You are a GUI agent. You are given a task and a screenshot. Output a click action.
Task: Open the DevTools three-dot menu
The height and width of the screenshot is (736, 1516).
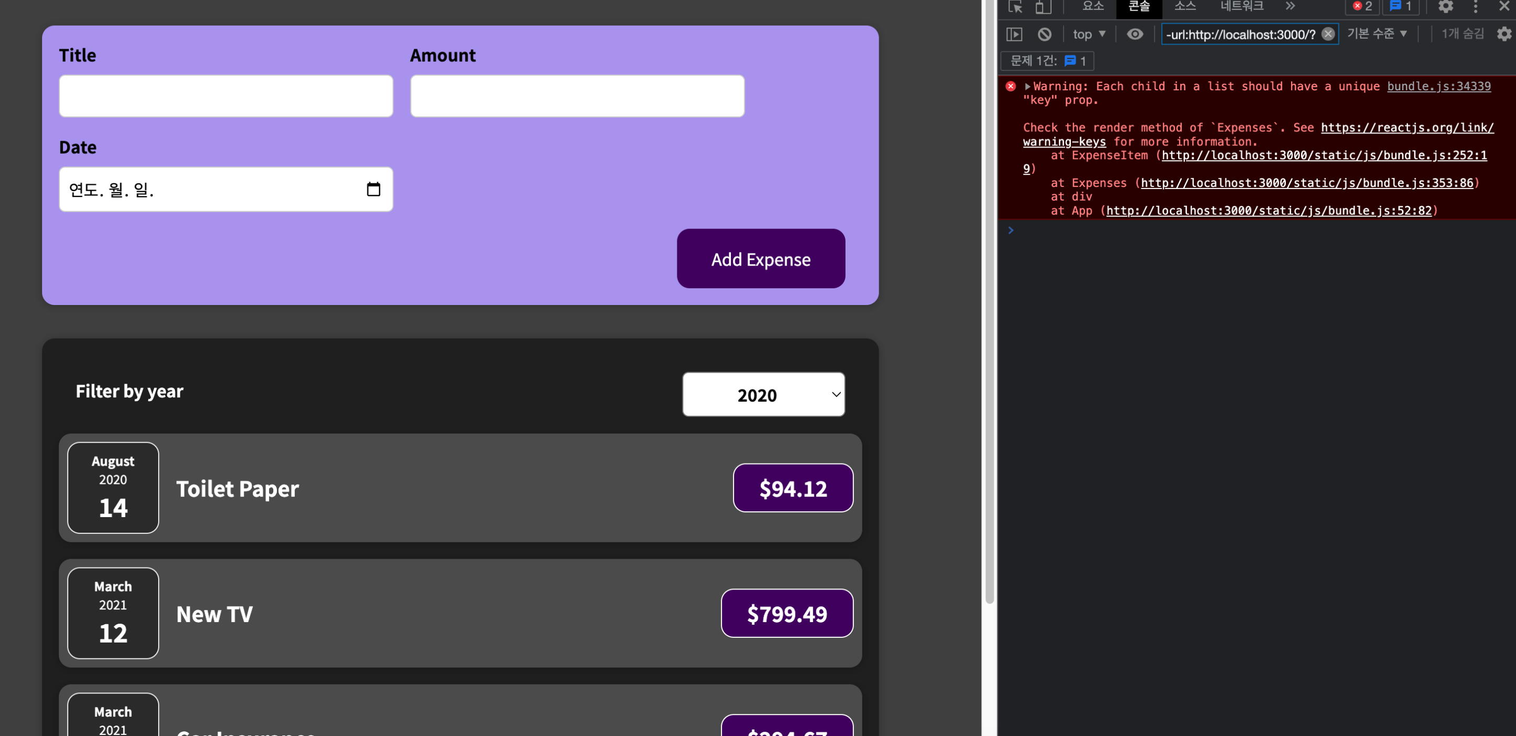click(1476, 6)
